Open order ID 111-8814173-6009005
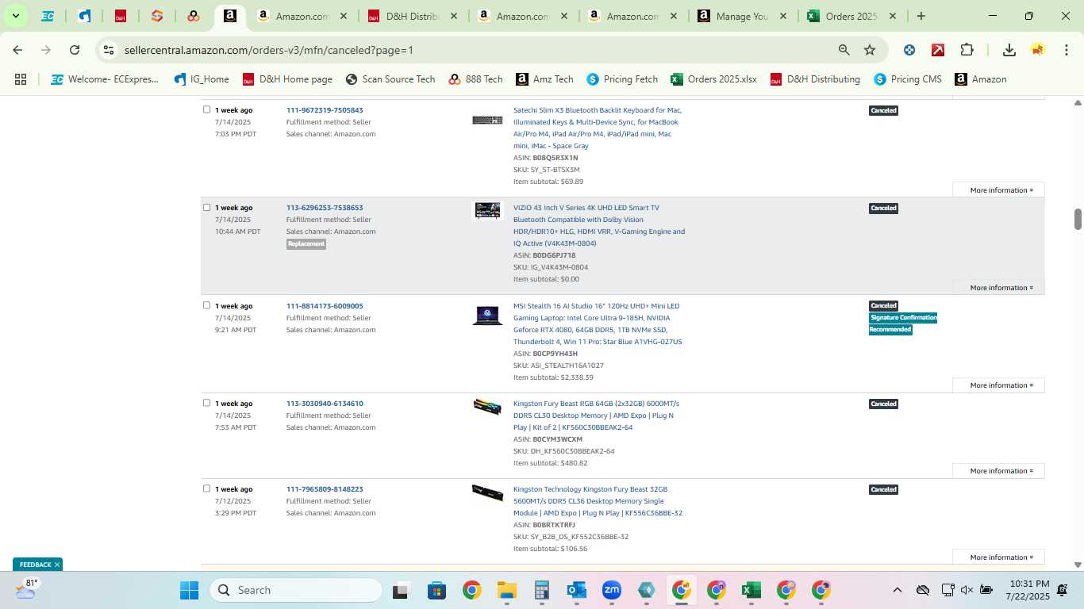 coord(325,306)
